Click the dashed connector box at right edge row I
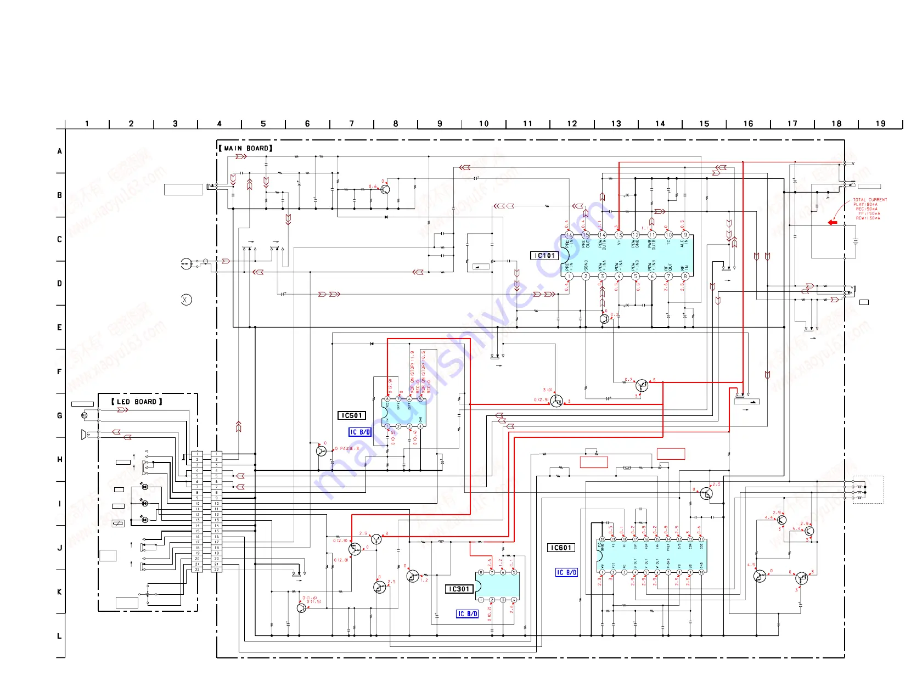Viewport: 922px width, 693px height. tap(868, 489)
